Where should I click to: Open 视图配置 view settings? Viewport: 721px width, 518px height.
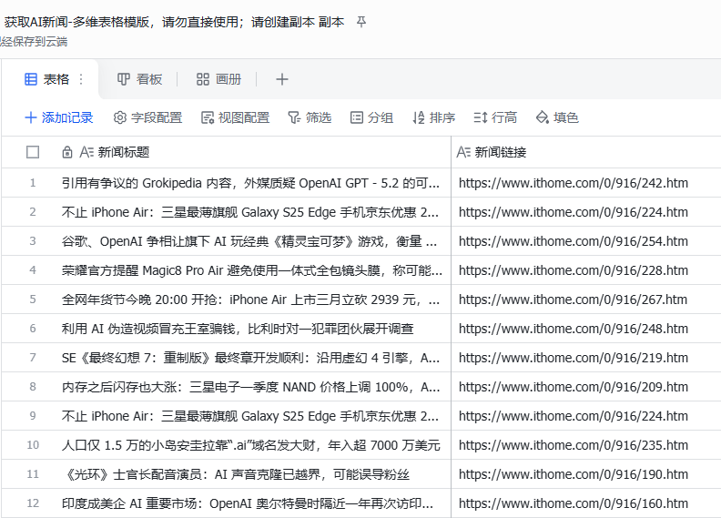point(235,117)
